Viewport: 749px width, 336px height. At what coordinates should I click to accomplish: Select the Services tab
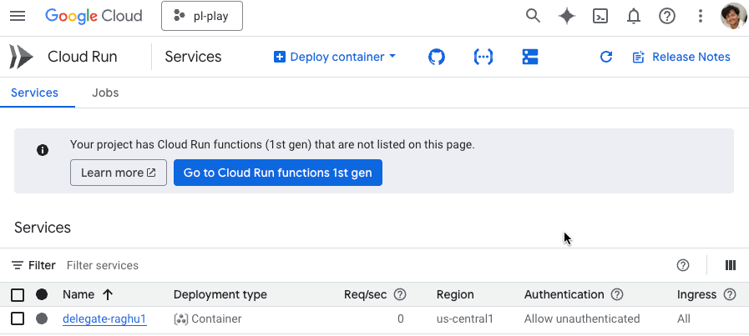[34, 93]
